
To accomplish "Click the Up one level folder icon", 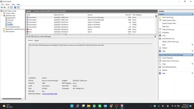I will (x=8, y=7).
